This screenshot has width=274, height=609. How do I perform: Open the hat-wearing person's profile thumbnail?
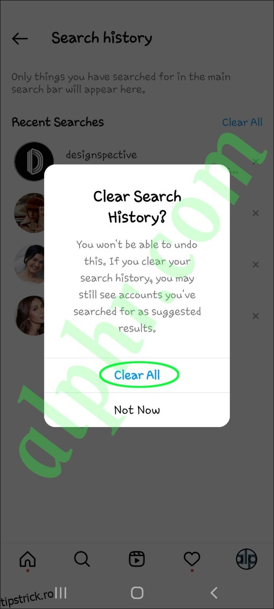(x=29, y=213)
